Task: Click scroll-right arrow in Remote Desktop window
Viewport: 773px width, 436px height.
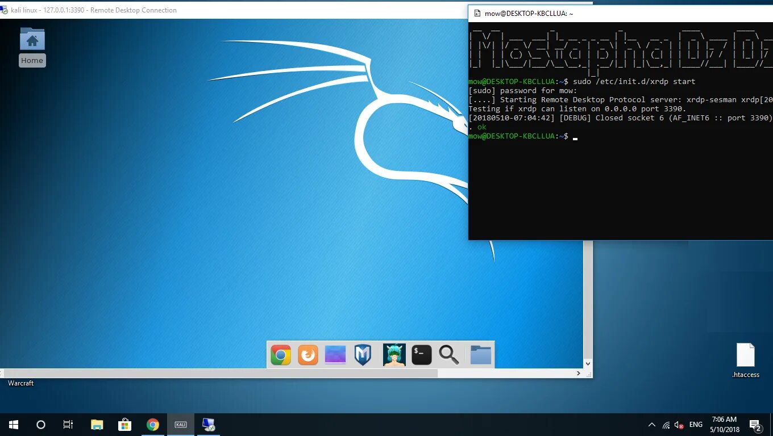Action: click(x=578, y=374)
